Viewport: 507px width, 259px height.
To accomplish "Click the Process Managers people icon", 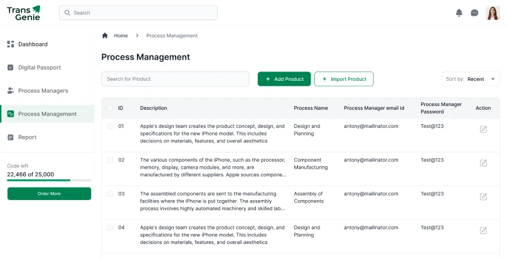I will [11, 90].
